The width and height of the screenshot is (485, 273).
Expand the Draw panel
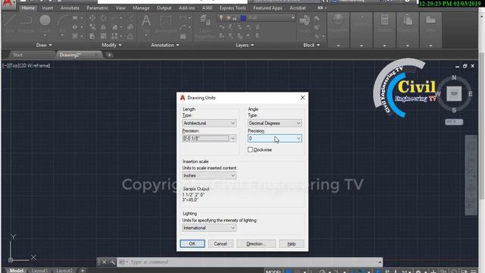point(44,45)
